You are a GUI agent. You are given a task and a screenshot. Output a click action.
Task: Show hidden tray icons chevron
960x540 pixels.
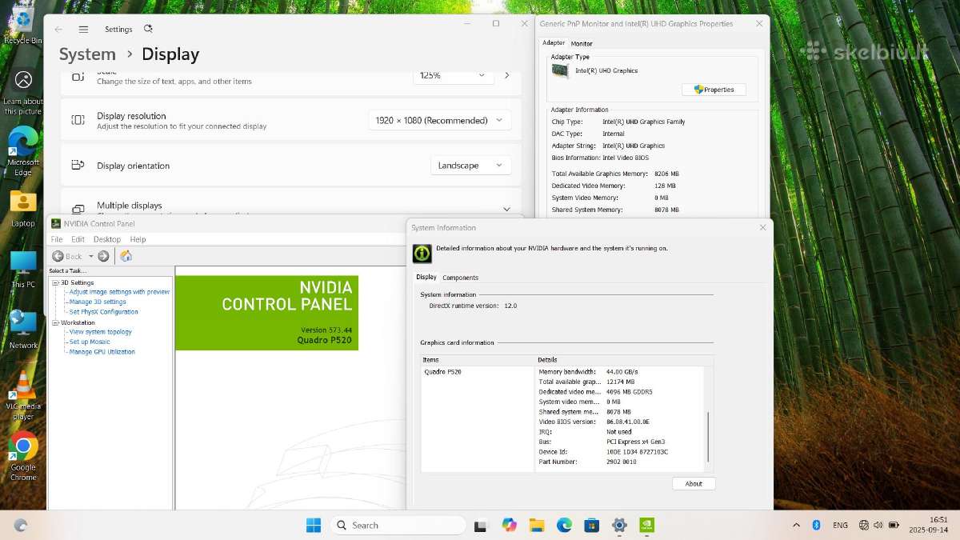click(x=796, y=525)
